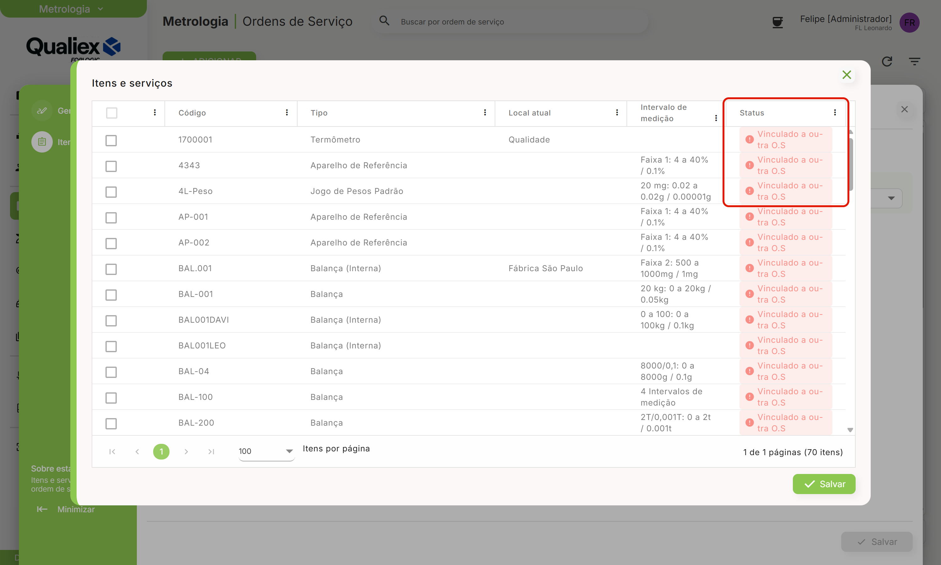Viewport: 941px width, 565px height.
Task: Check the 4L-Peso row checkbox
Action: coord(111,192)
